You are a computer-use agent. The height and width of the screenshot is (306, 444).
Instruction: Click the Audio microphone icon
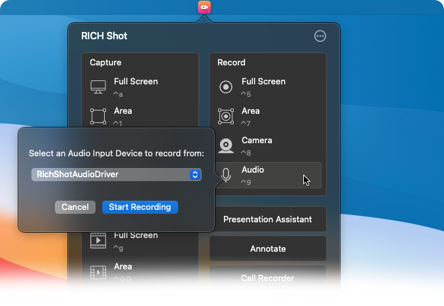(226, 175)
